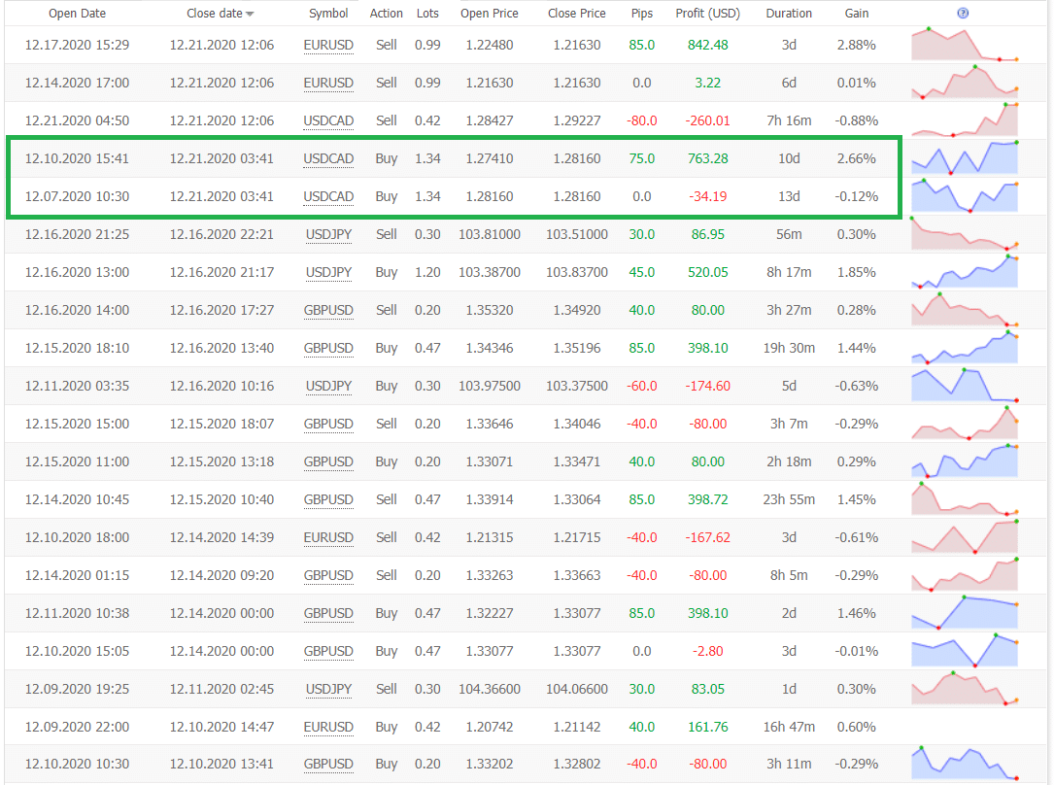Select open price 1.22480
Image resolution: width=1054 pixels, height=785 pixels.
point(490,45)
